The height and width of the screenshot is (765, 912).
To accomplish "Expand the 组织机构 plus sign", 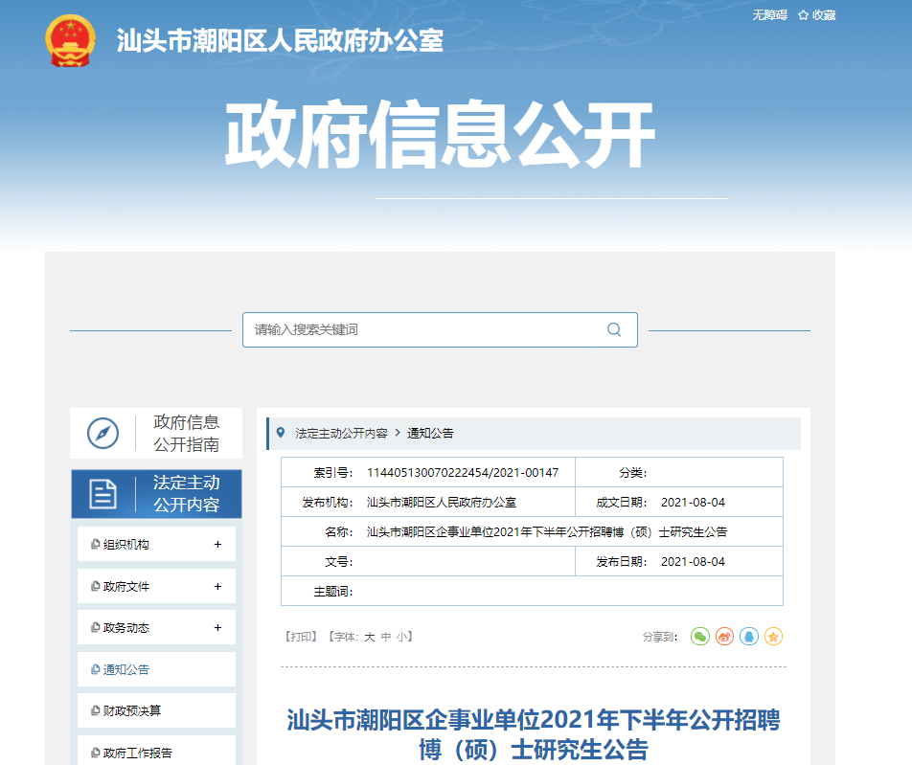I will [217, 544].
